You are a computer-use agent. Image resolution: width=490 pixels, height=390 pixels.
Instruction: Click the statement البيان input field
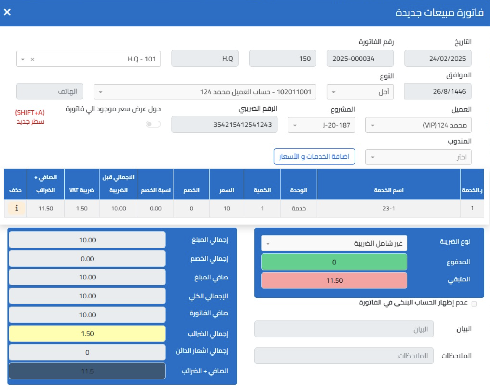(x=344, y=329)
